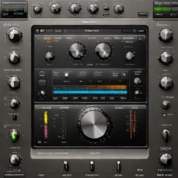
Task: Click the third knob in the top row
Action: point(75,8)
